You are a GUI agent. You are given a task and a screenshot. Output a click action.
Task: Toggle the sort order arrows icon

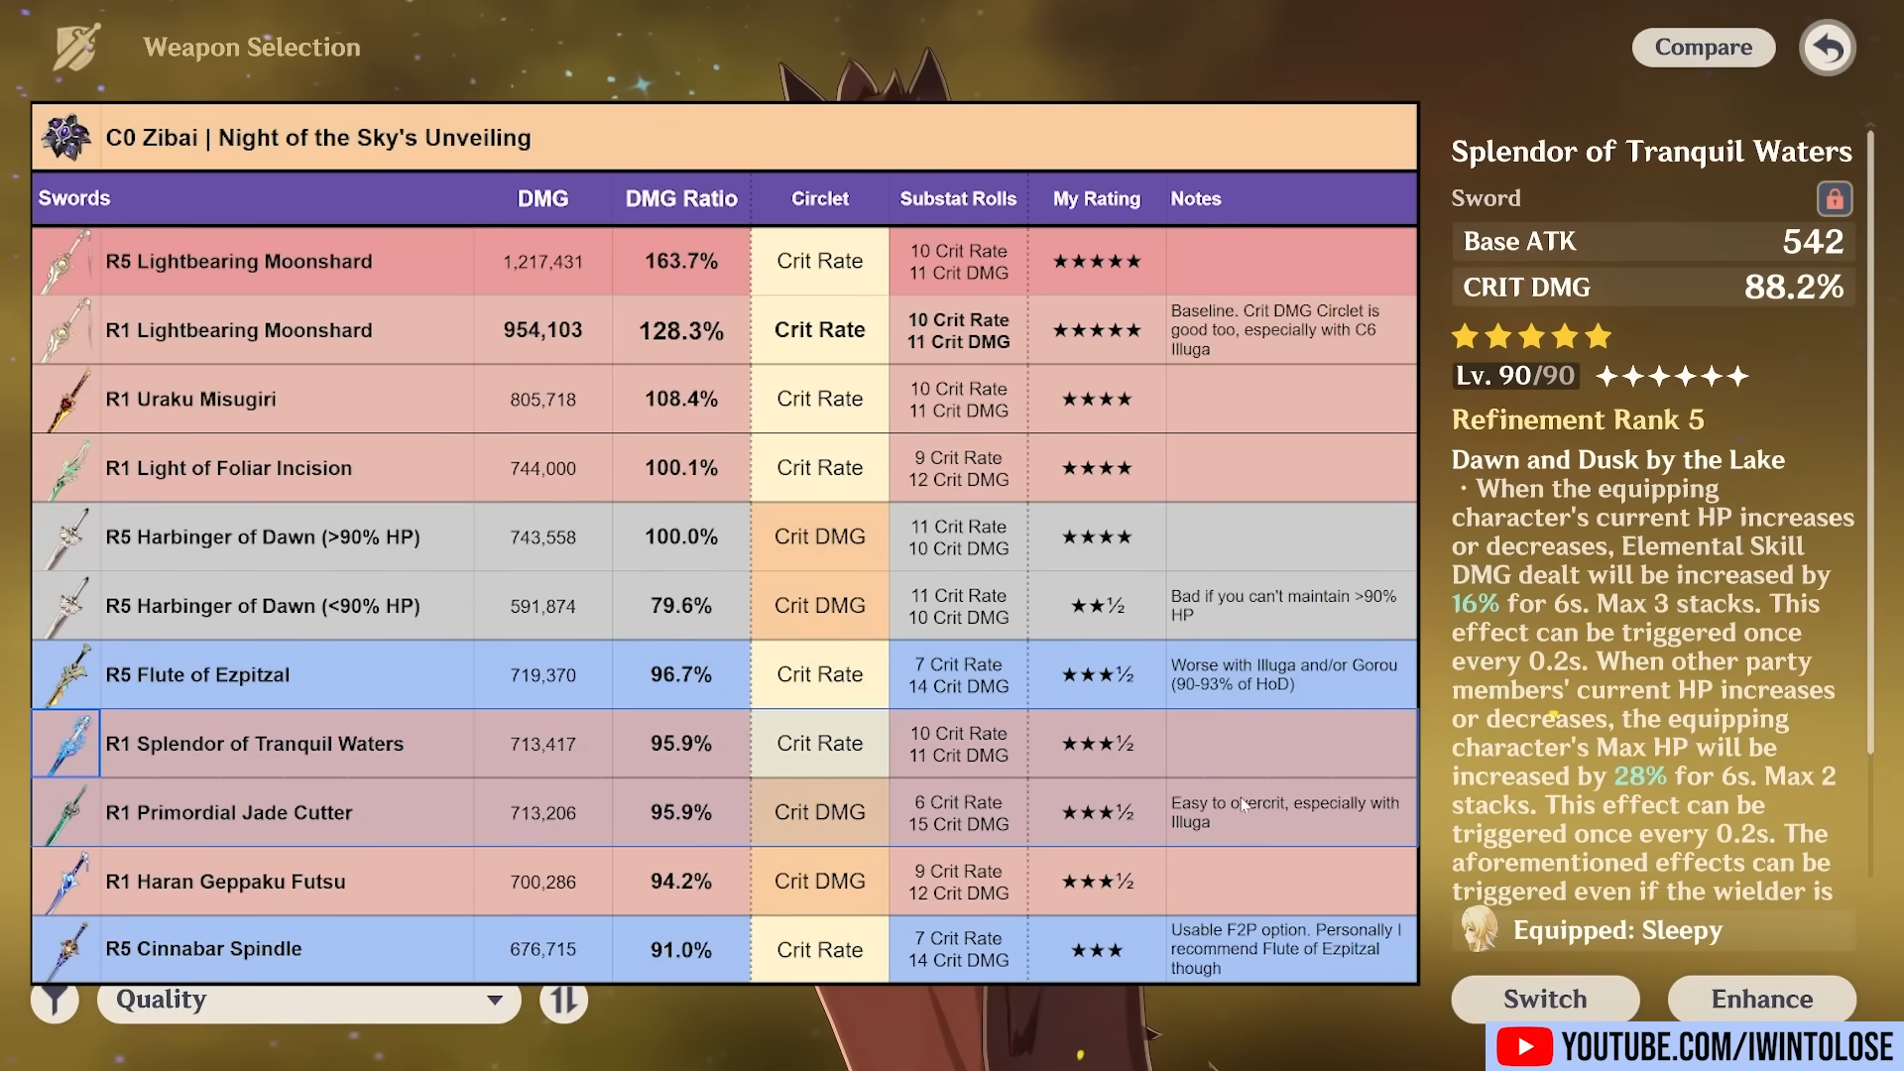click(563, 1000)
